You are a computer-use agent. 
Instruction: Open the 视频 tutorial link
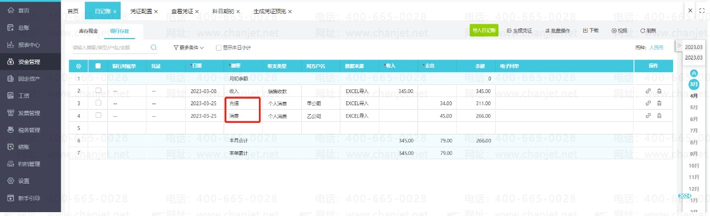coord(620,31)
